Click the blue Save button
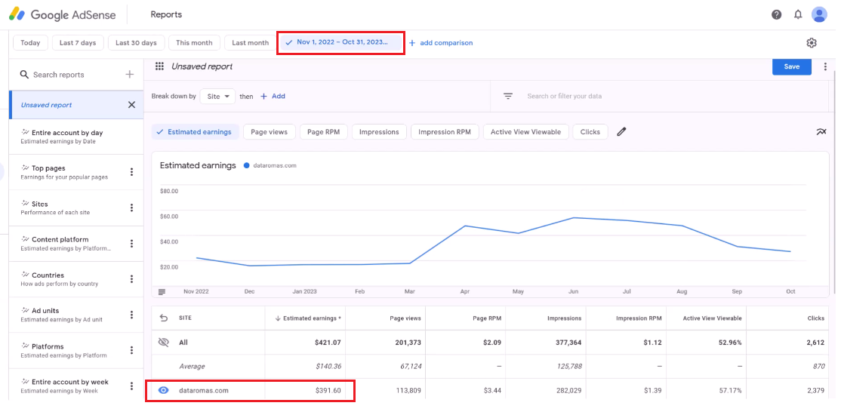 [x=792, y=66]
